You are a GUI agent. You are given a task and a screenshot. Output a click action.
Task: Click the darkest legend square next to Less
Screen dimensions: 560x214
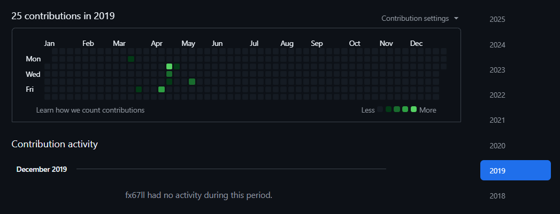[380, 109]
